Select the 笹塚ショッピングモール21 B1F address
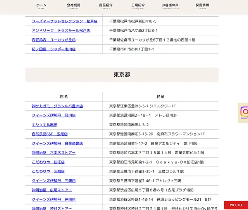248x210 pixels. [160, 200]
